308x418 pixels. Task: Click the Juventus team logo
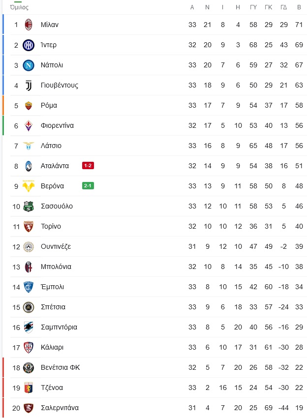pyautogui.click(x=29, y=85)
